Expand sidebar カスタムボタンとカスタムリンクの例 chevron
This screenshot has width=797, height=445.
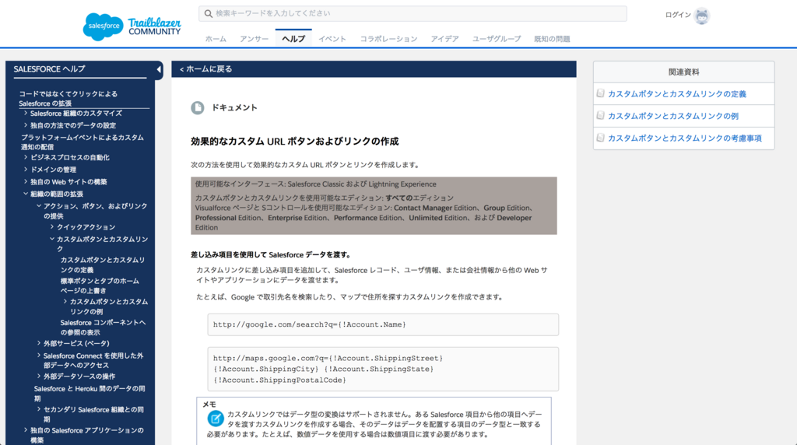(x=65, y=301)
